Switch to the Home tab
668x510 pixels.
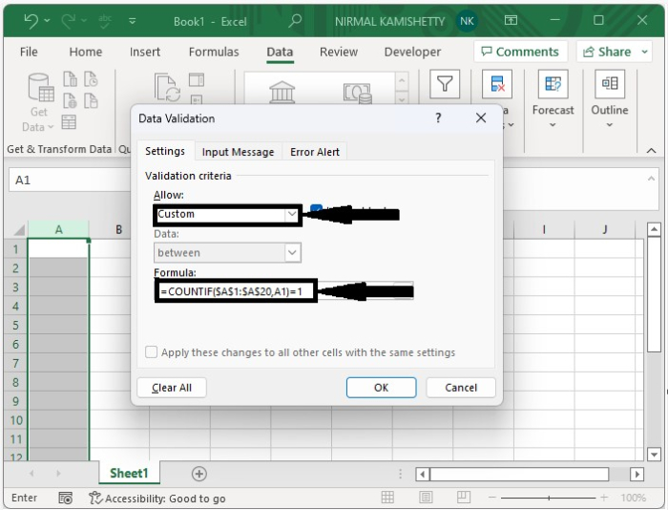[86, 52]
